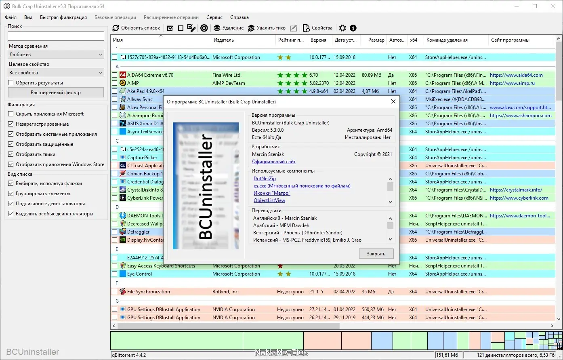Click the right arrow of the horizontal list scrollbar

click(552, 326)
